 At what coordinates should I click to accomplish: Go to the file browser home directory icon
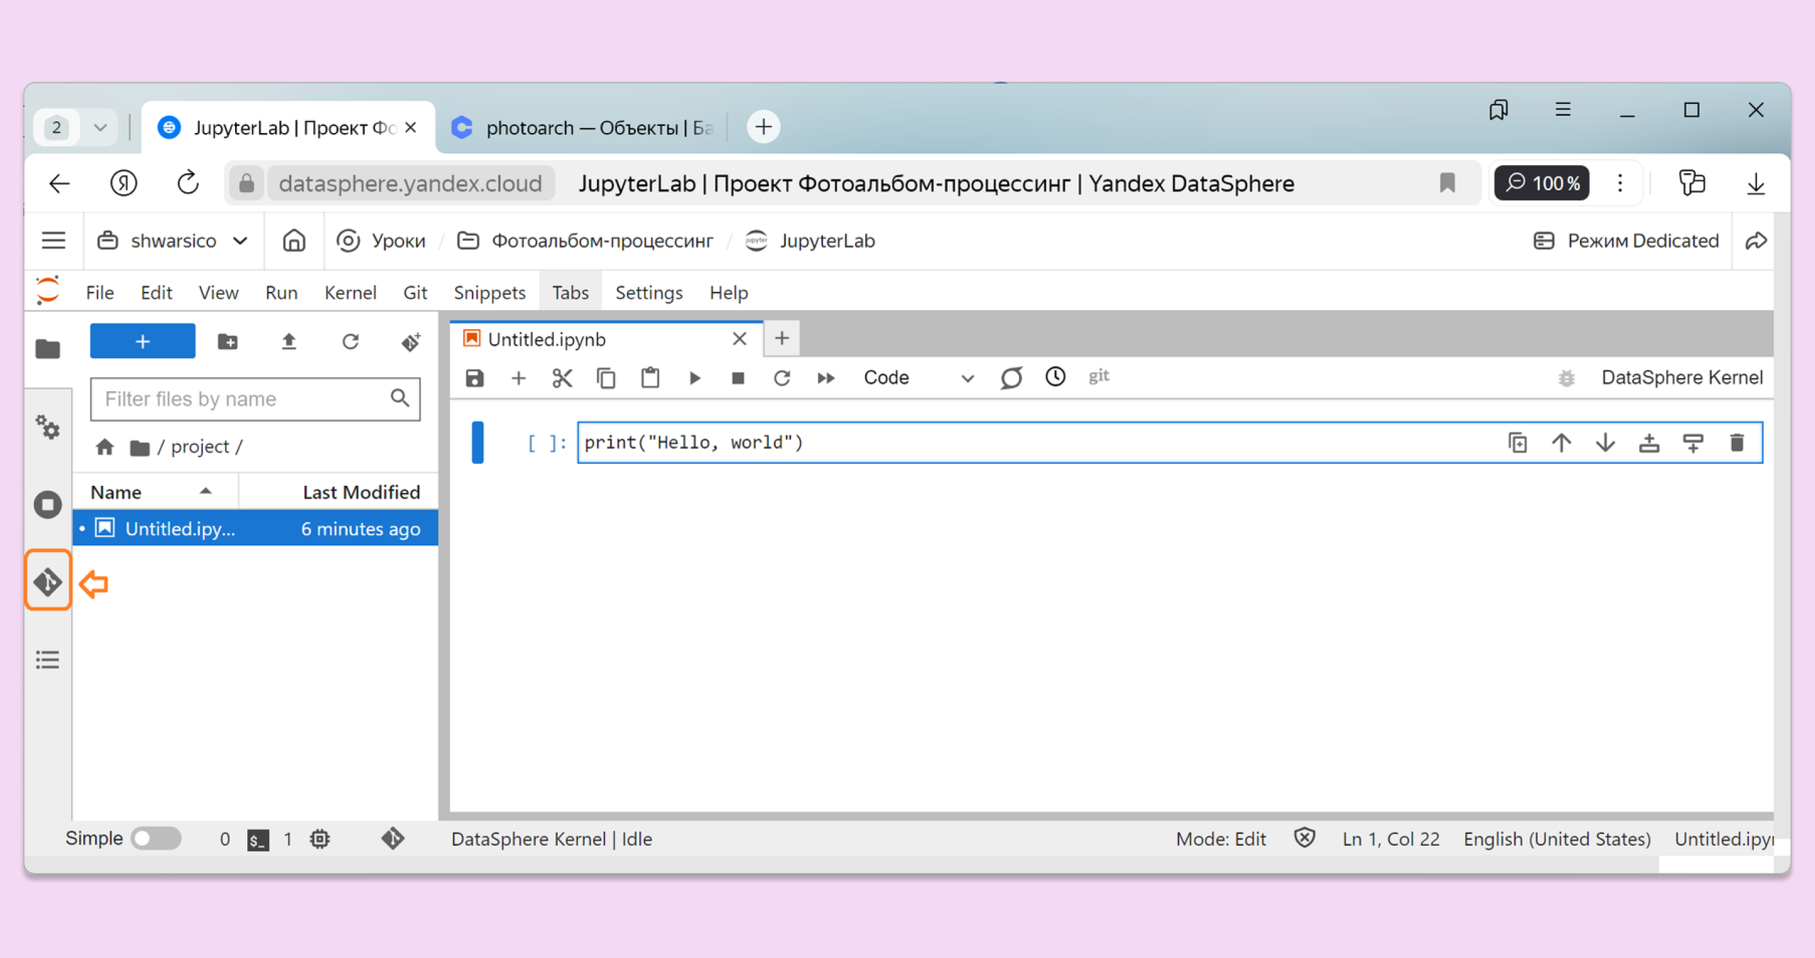(105, 447)
